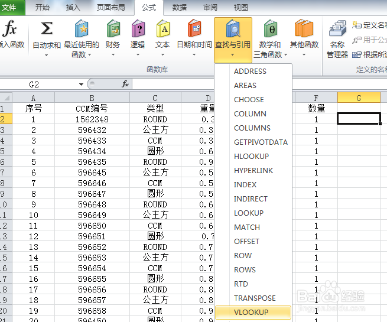Click the formula bar input area
This screenshot has height=322, width=387.
(173, 84)
